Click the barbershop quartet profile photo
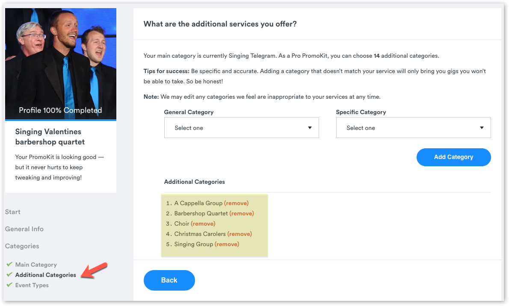Viewport: 509px width, 306px height. click(x=61, y=64)
